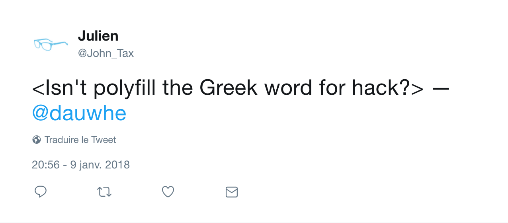Like the tweet with the heart icon
This screenshot has width=508, height=223.
click(x=168, y=192)
